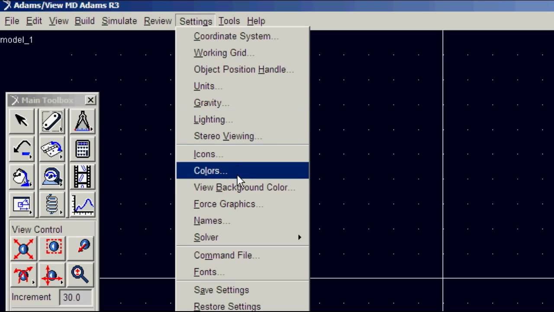This screenshot has height=312, width=554.
Task: Select the Names menu entry
Action: [x=242, y=221]
